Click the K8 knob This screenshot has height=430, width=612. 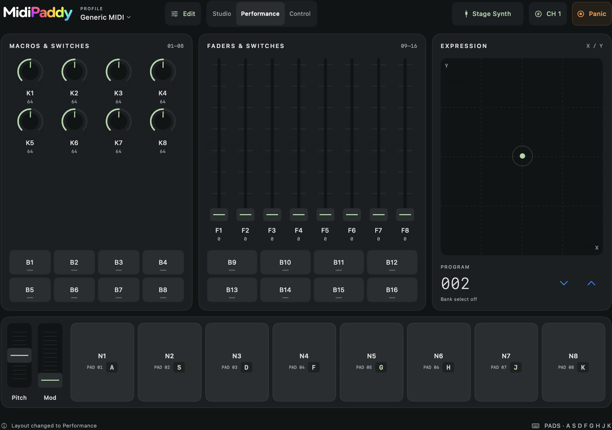(163, 121)
